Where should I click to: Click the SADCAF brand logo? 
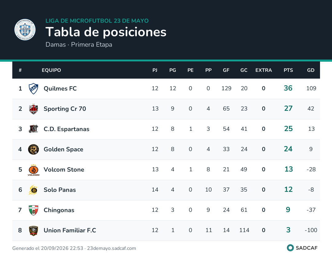point(302,248)
